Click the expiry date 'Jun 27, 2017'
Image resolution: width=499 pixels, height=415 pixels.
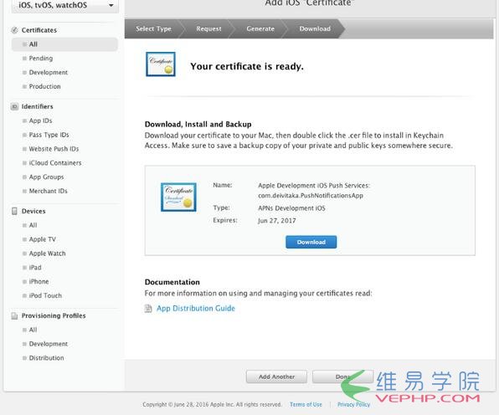point(277,221)
